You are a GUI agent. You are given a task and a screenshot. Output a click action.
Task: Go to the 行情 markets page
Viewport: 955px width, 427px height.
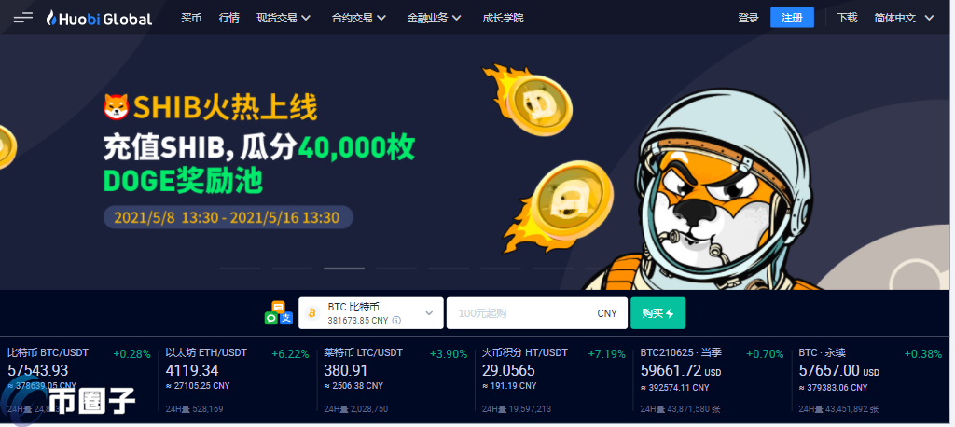[x=229, y=18]
